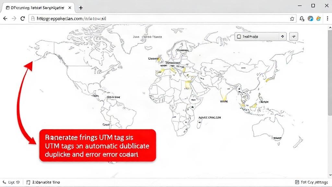Click the "2tcenackte tino" status bar label

point(46,182)
